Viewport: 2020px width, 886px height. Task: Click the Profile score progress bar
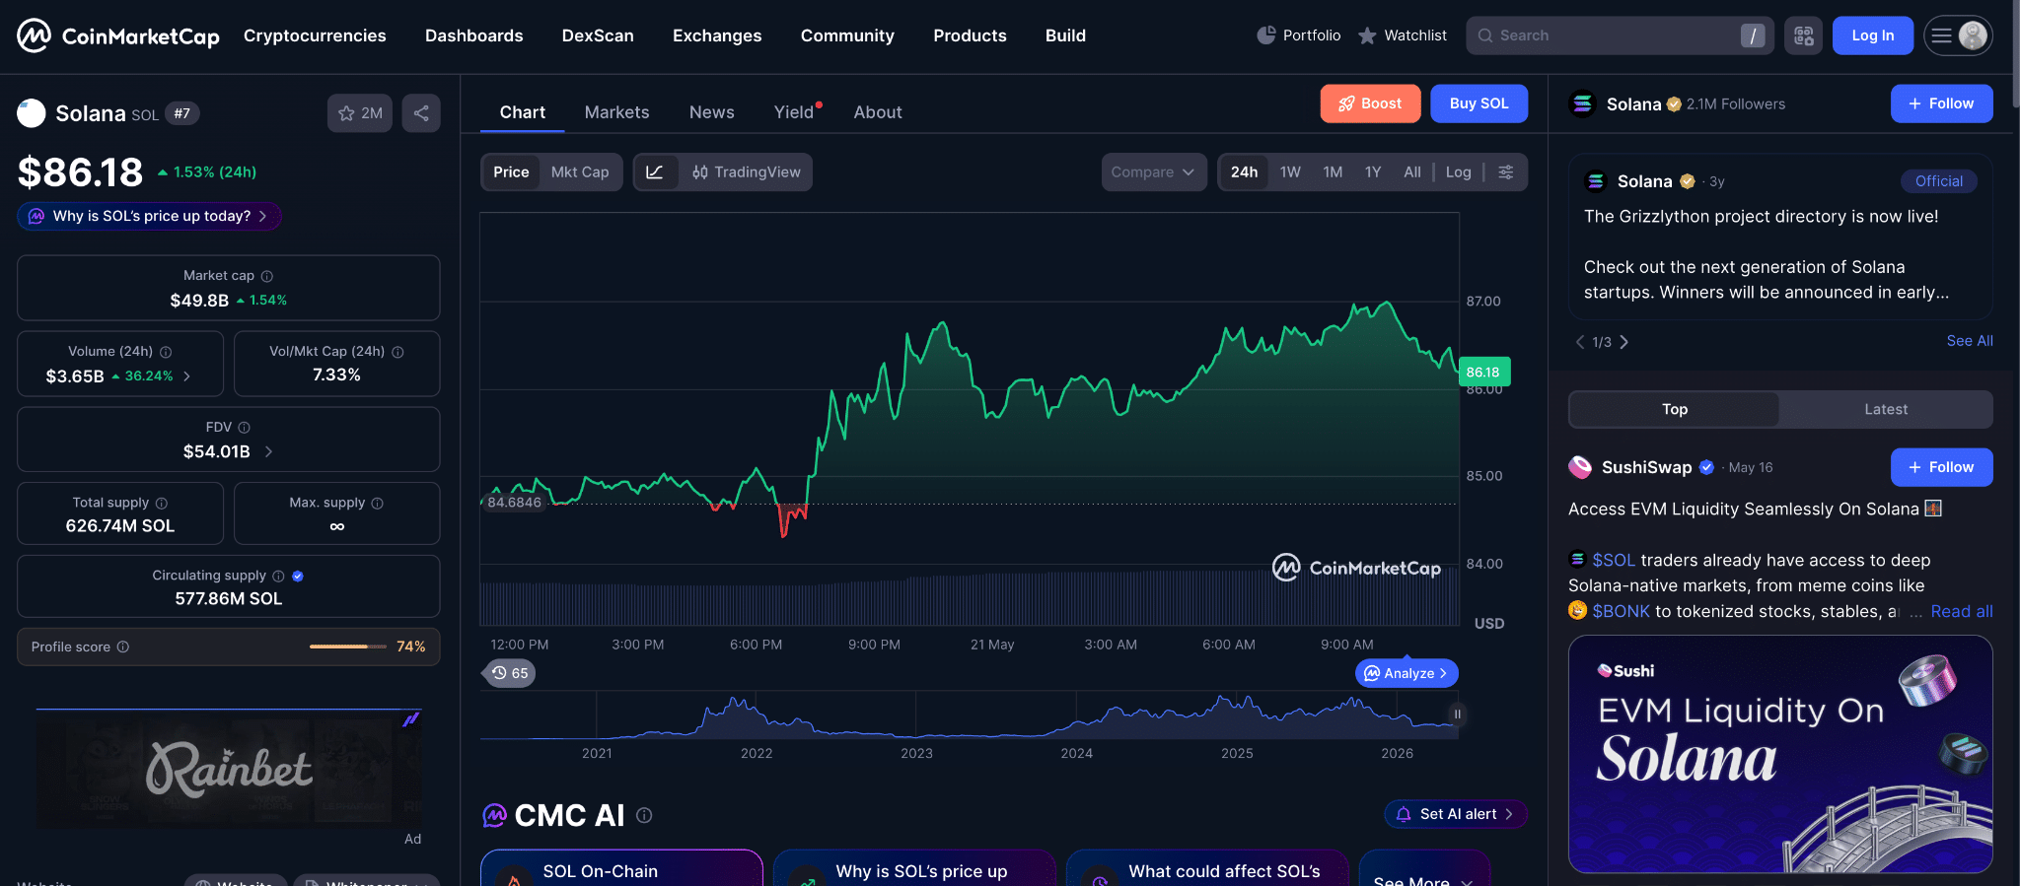[348, 647]
